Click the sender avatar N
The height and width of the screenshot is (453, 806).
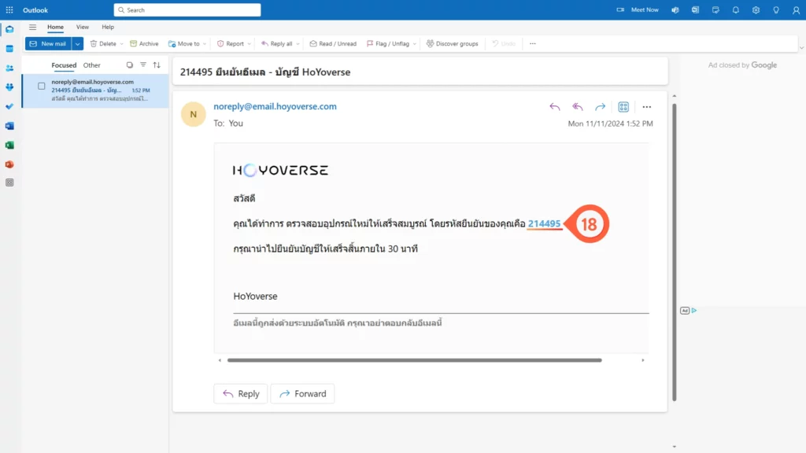[194, 114]
